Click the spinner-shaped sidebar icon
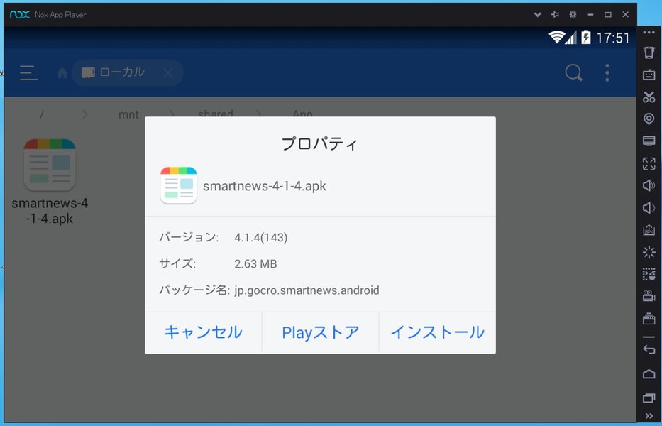Image resolution: width=662 pixels, height=426 pixels. (649, 252)
